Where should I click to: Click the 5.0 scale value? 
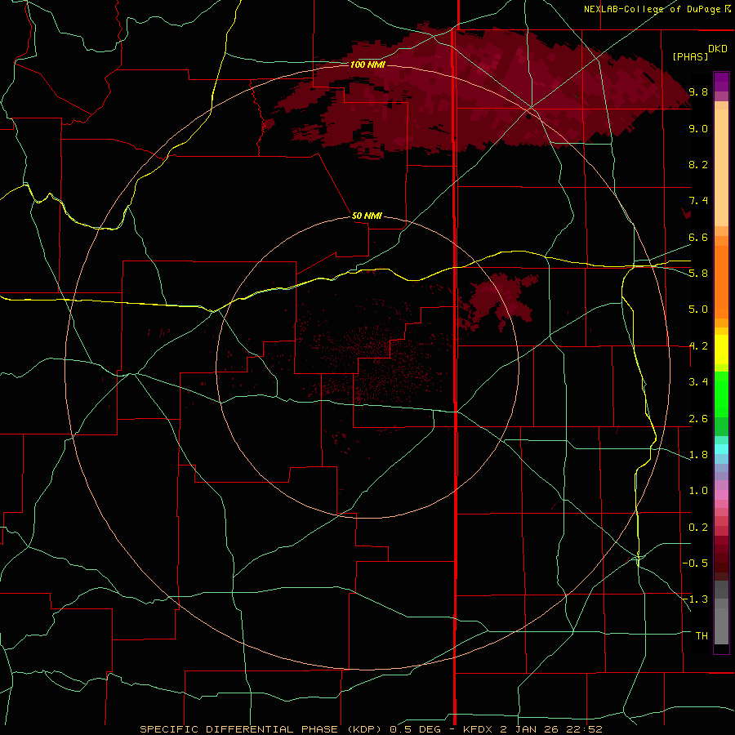[698, 310]
